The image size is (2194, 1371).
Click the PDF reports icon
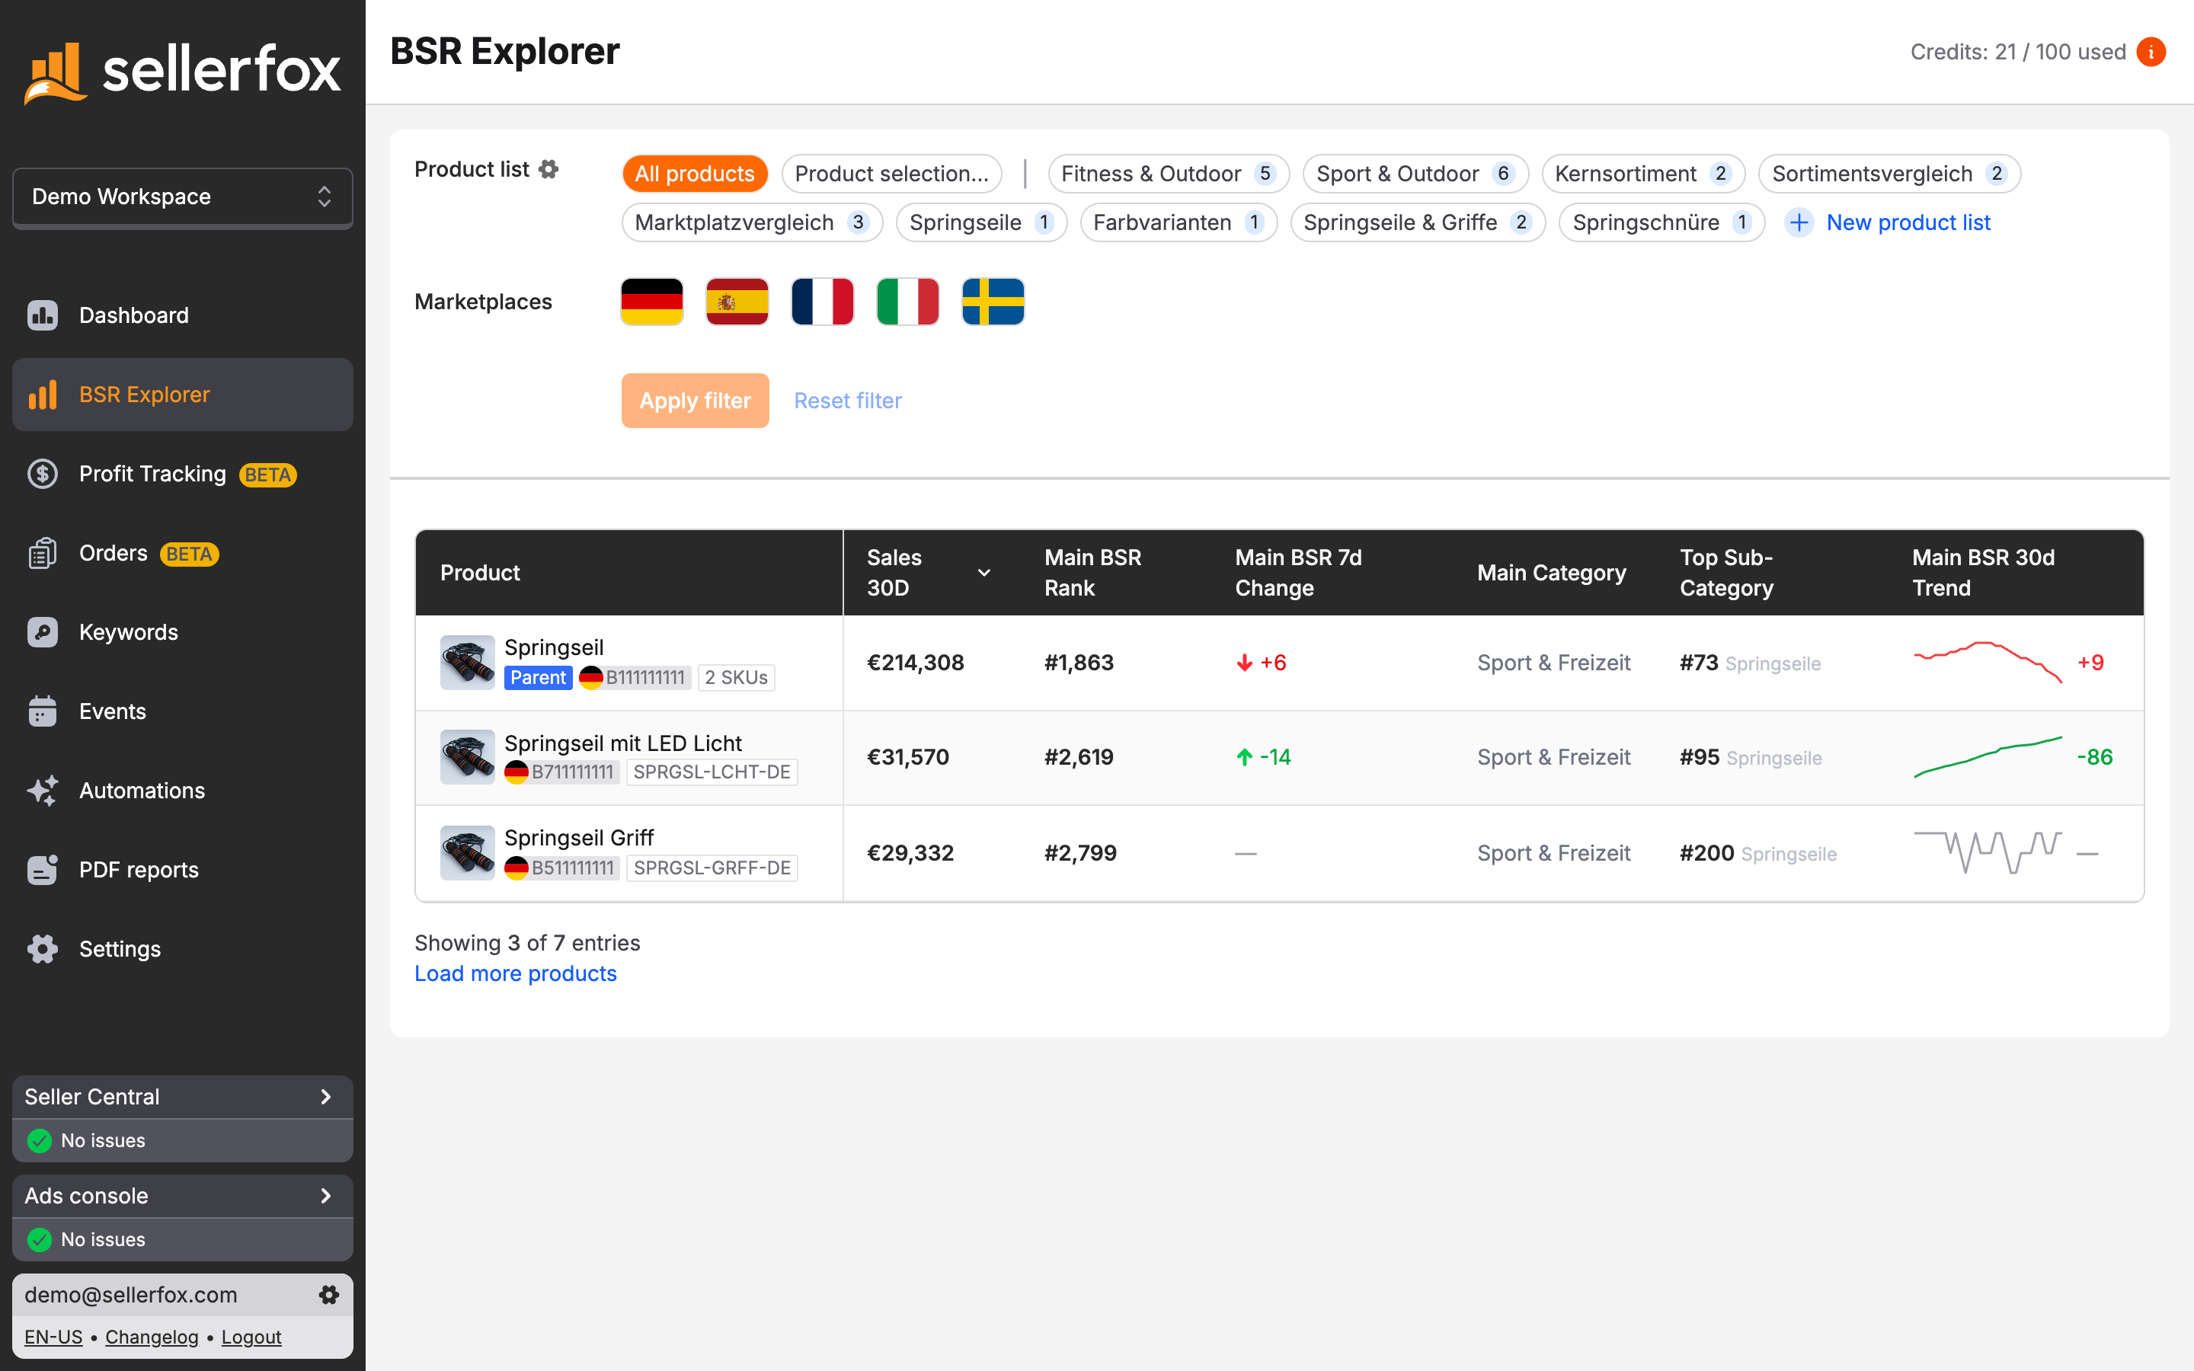point(43,870)
